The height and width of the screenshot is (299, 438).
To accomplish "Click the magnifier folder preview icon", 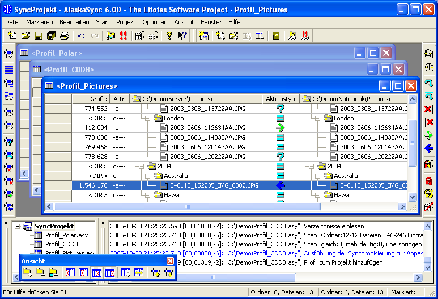I will tap(110, 36).
